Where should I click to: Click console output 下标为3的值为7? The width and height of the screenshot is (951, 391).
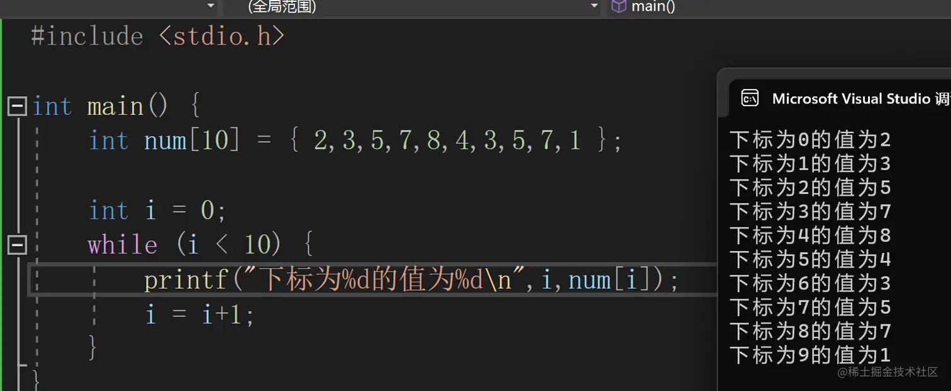pyautogui.click(x=810, y=212)
